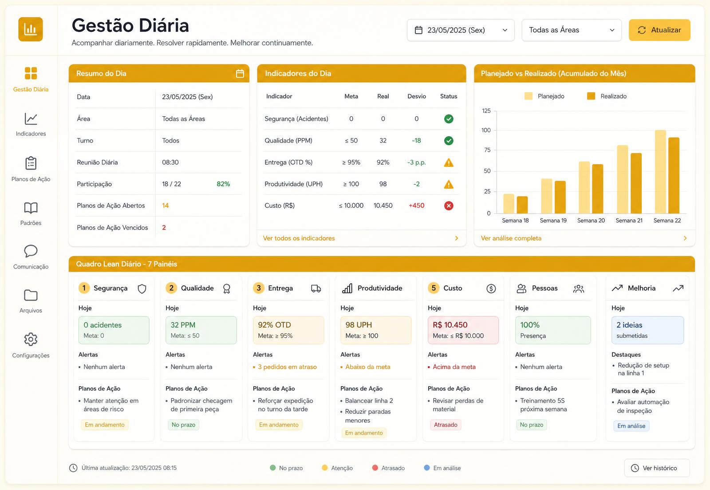Click the truck icon on Entrega panel
This screenshot has width=710, height=490.
click(316, 288)
